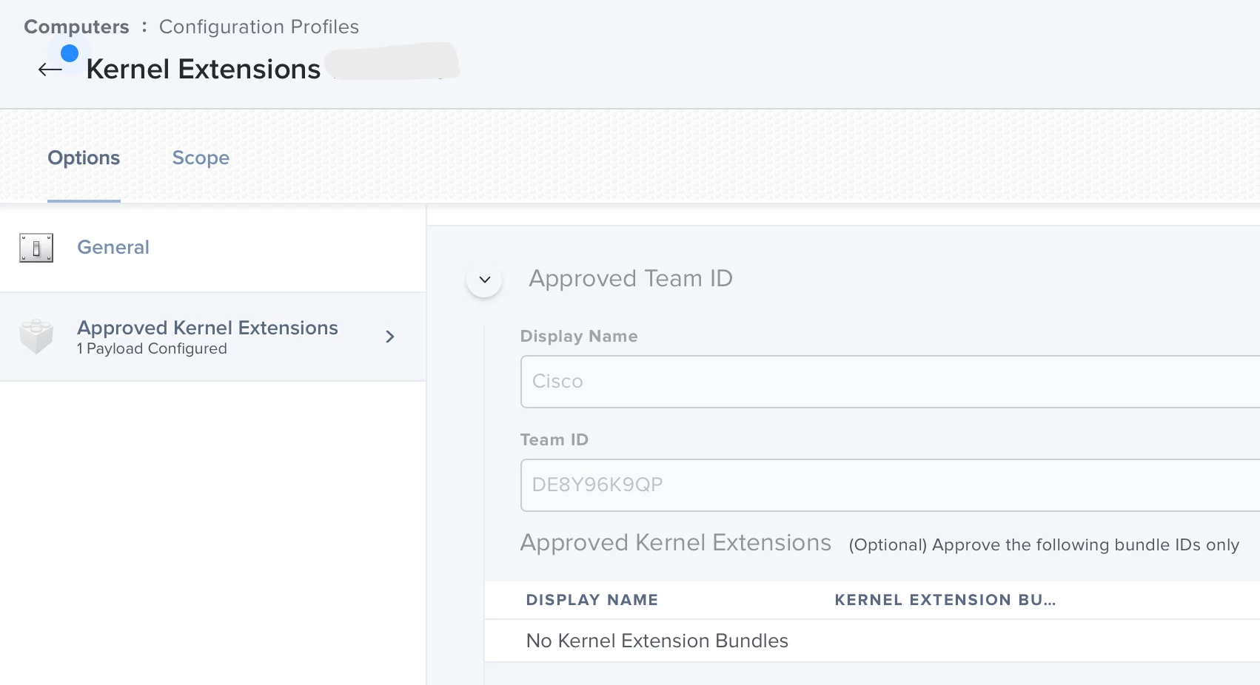1260x685 pixels.
Task: Click the back arrow icon
Action: click(x=50, y=70)
